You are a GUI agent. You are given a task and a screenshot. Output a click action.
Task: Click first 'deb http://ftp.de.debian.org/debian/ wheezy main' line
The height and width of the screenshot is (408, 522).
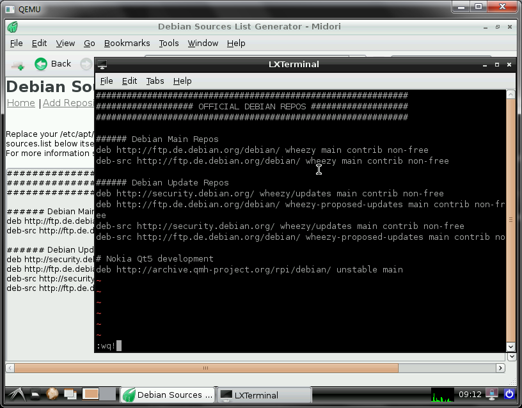tap(262, 150)
